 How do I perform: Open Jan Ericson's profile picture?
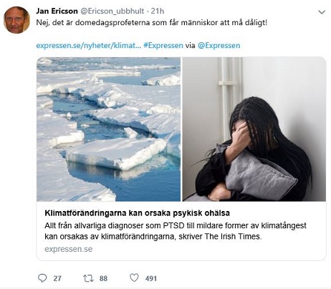16,20
